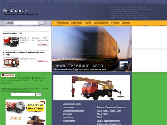The width and height of the screenshot is (167, 125).
Task: Open the Прицепы category link
Action: click(x=67, y=114)
